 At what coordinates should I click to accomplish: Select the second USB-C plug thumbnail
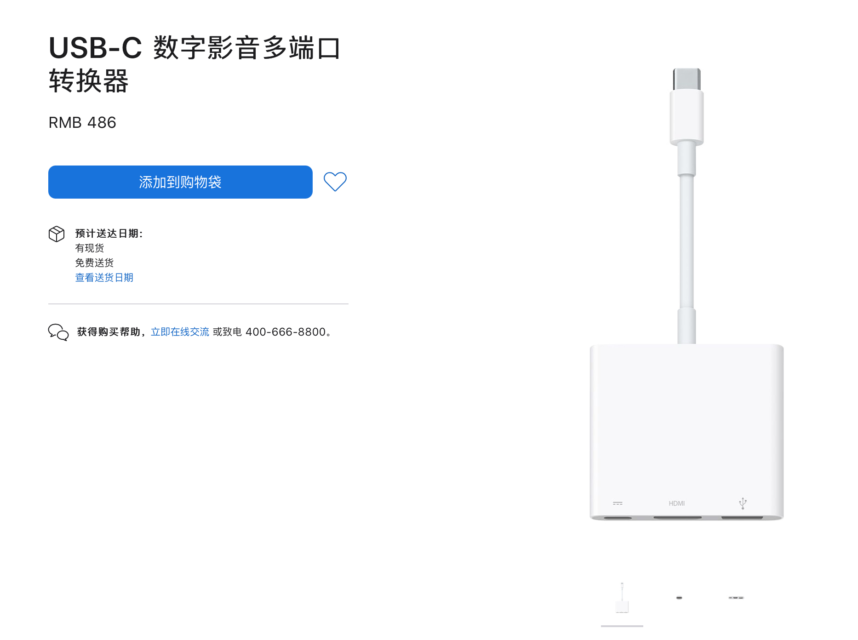click(679, 598)
